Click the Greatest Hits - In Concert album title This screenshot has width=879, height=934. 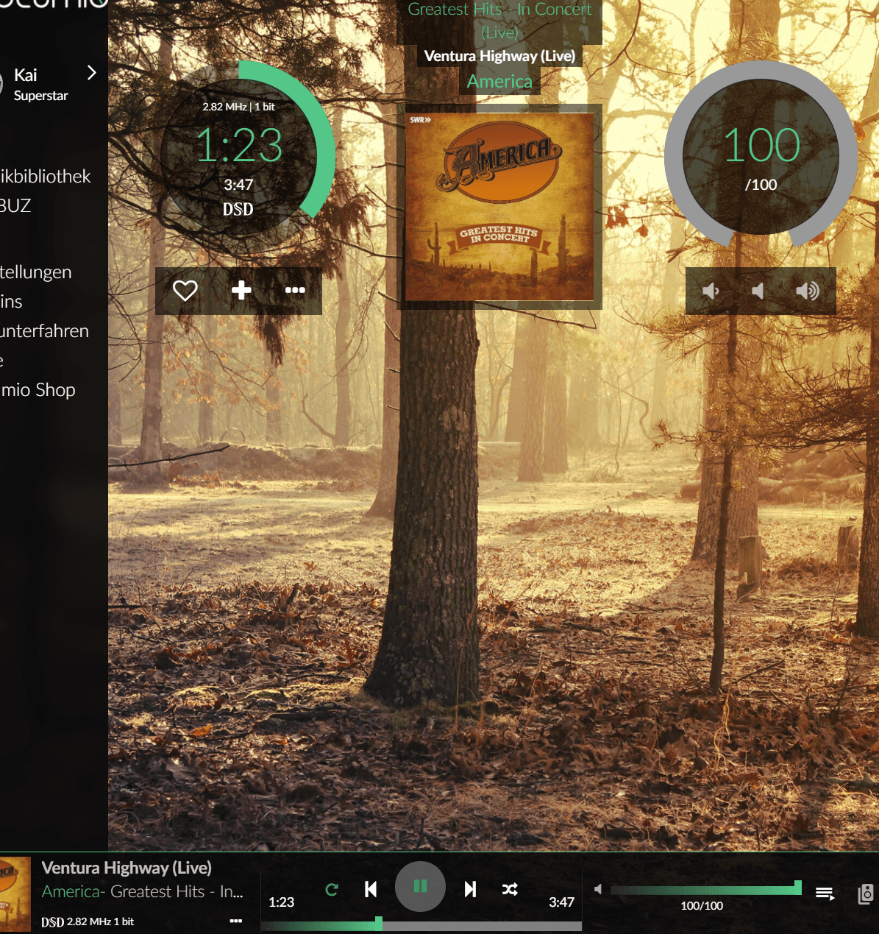tap(499, 20)
